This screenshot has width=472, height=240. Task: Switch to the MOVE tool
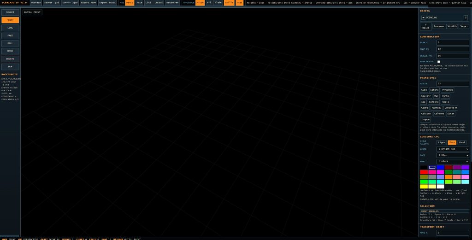10,51
